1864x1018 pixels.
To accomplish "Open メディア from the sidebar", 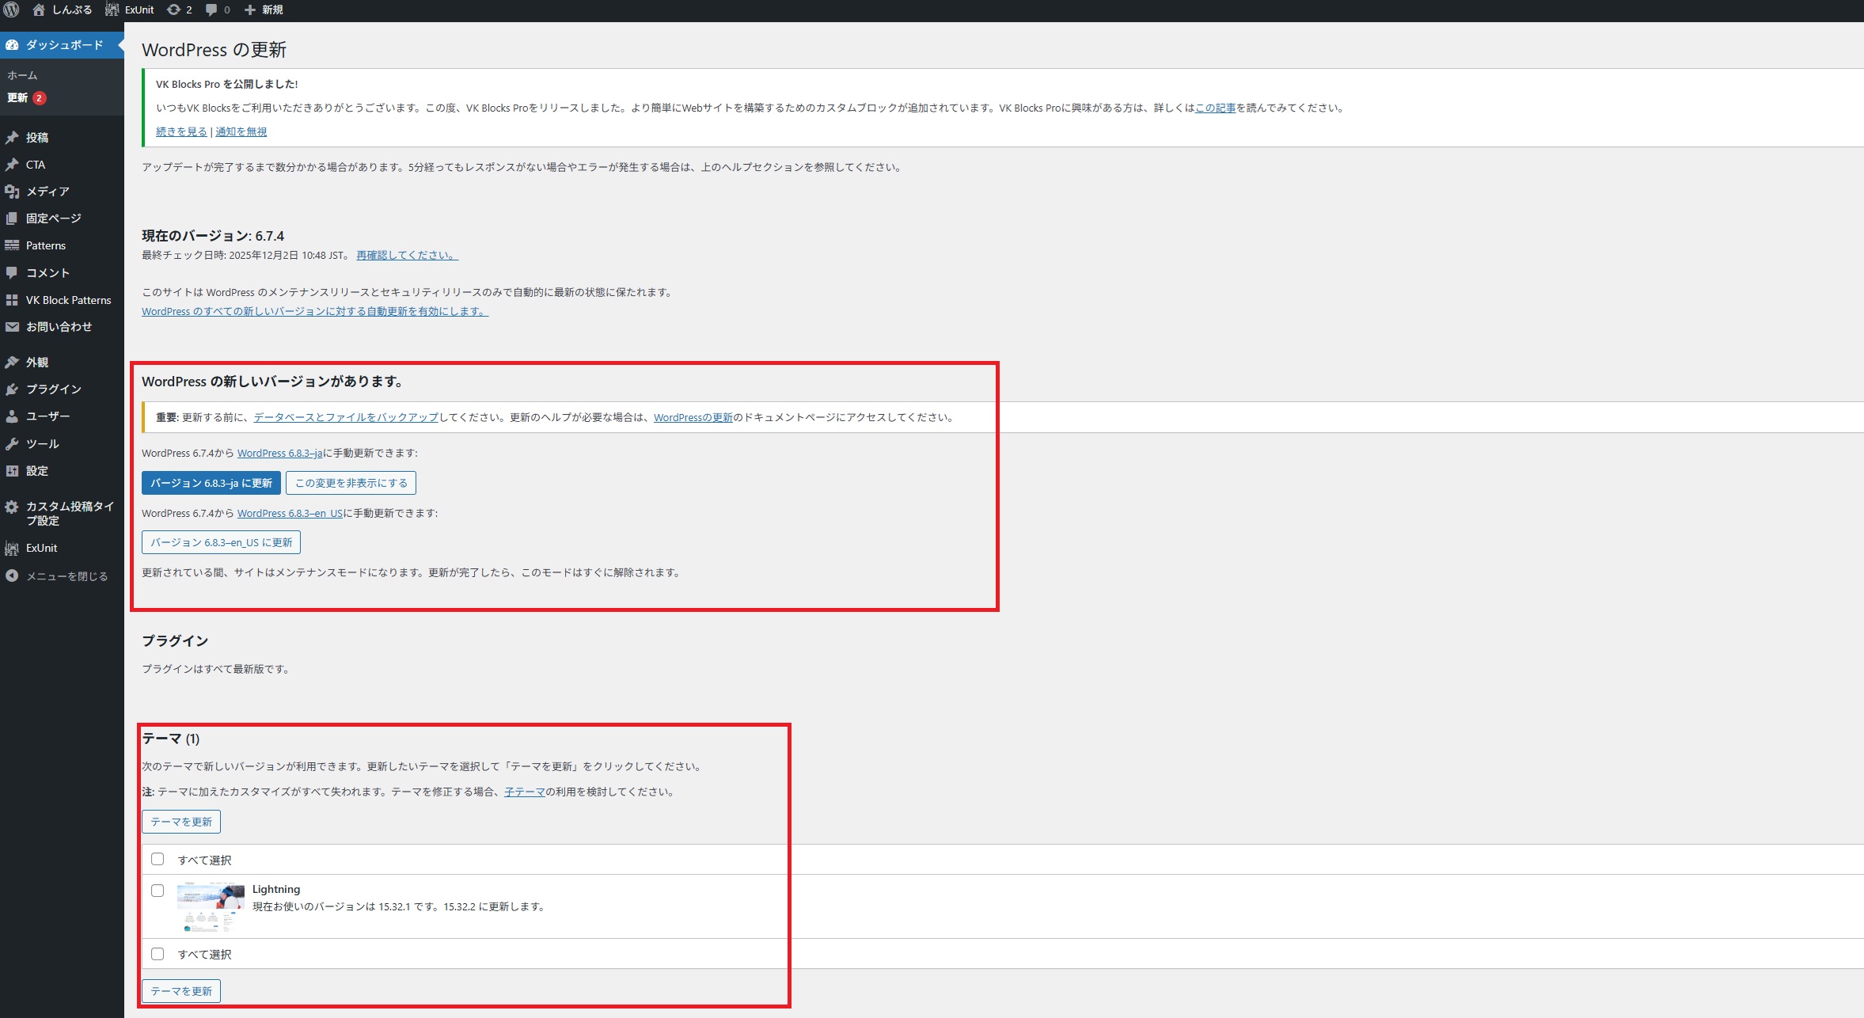I will (47, 192).
